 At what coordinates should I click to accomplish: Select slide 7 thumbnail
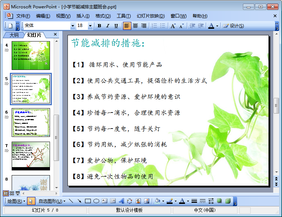click(x=31, y=156)
